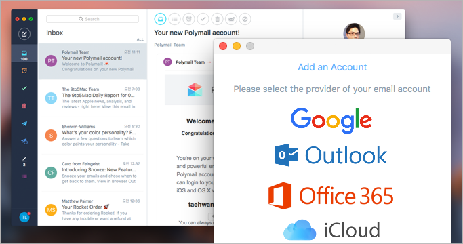
Task: Click the mail-with-dot toolbar icon
Action: [231, 19]
